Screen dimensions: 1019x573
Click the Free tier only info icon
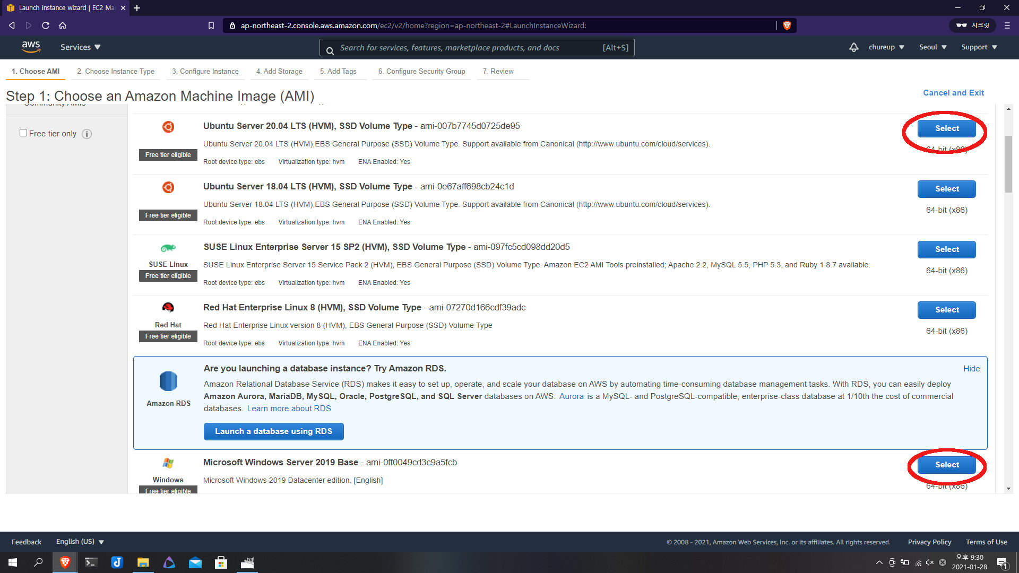87,134
